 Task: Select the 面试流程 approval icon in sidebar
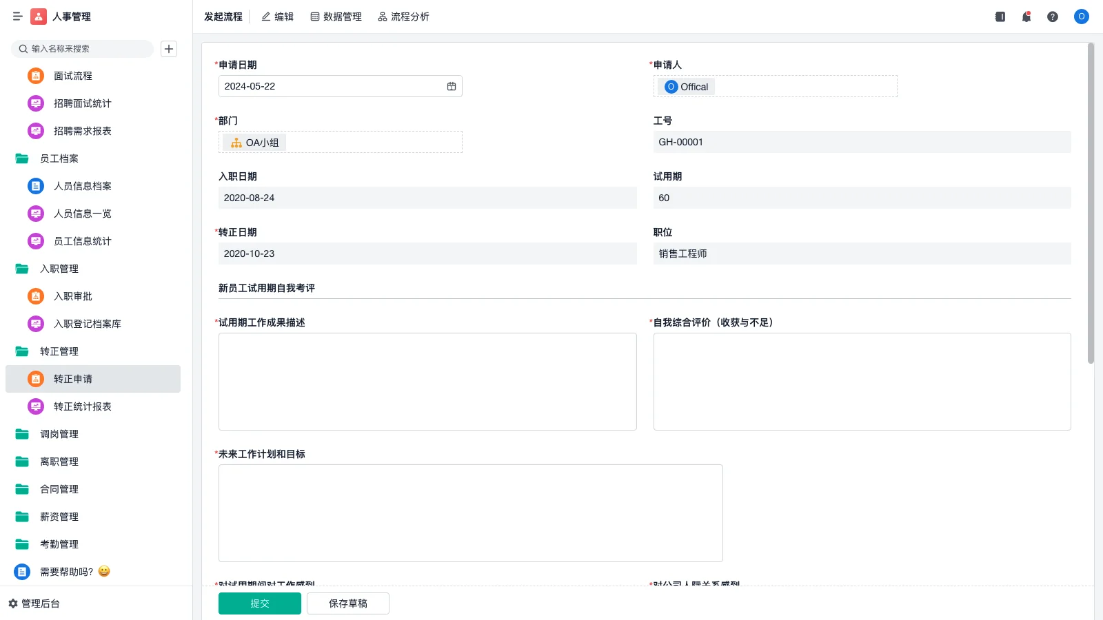[35, 76]
